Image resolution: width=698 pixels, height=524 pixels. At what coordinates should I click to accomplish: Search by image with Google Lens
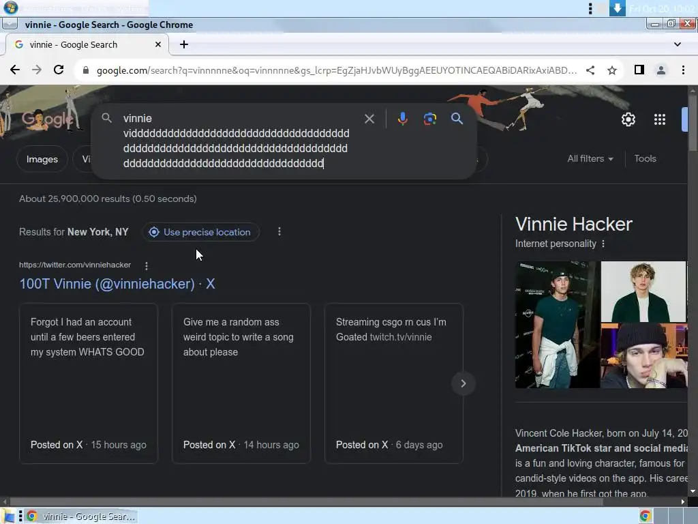pos(429,119)
